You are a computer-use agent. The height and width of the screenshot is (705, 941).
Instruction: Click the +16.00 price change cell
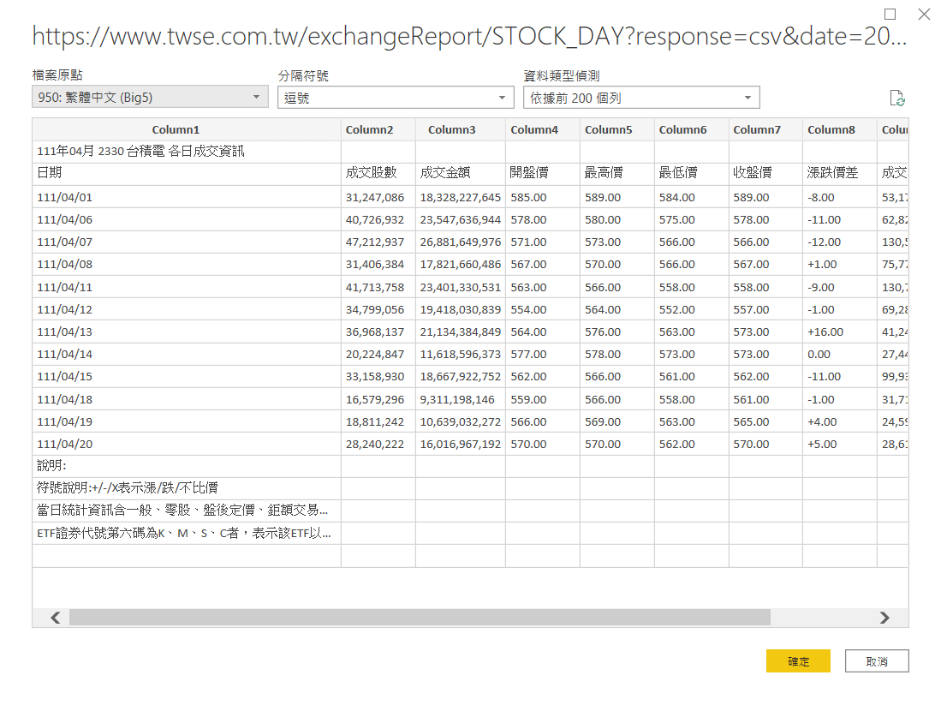825,332
